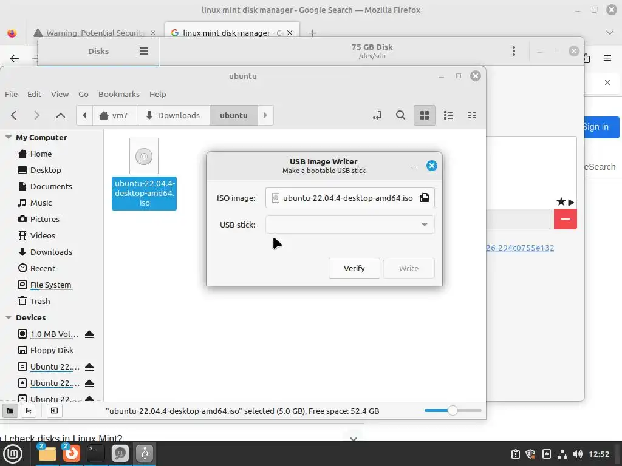List all Firefox tabs dropdown
The image size is (622, 466).
click(x=610, y=33)
